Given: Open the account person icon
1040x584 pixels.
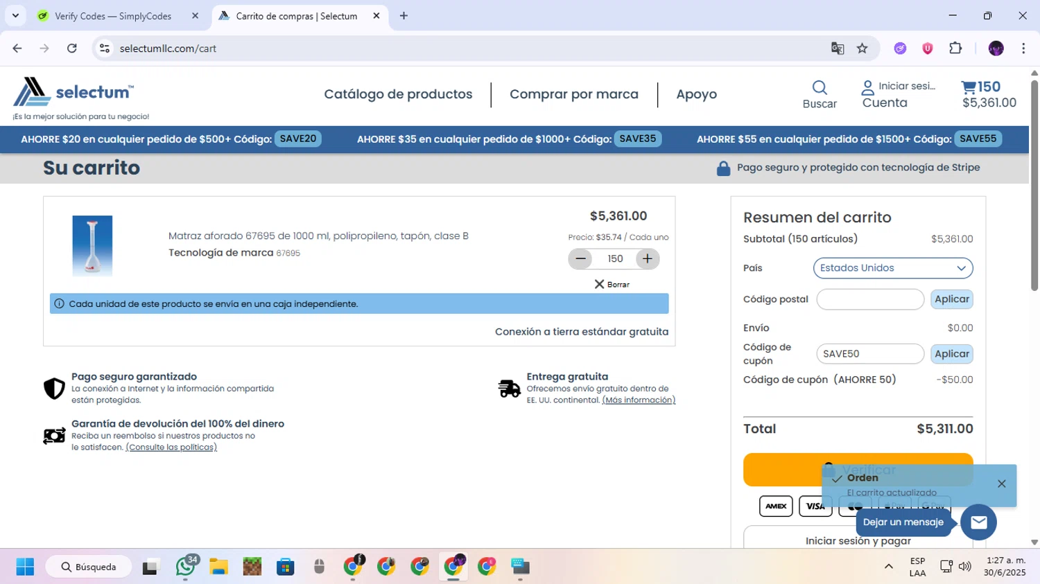Looking at the screenshot, I should [867, 87].
